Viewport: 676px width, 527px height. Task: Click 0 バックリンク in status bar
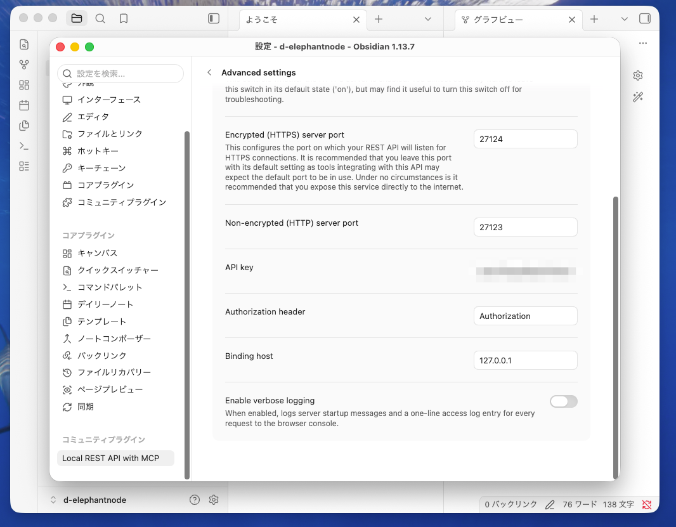510,504
